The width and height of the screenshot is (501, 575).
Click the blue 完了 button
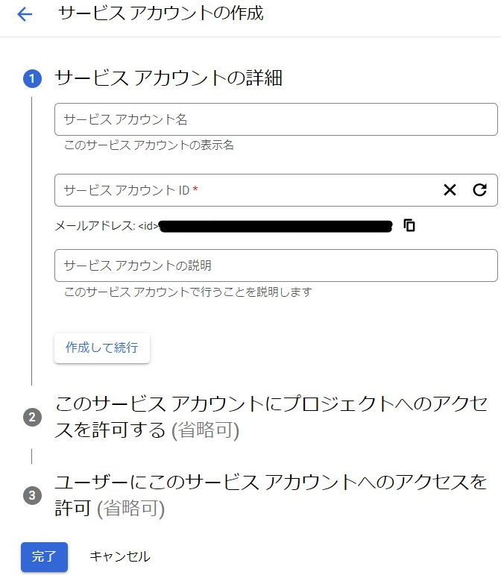coord(44,556)
